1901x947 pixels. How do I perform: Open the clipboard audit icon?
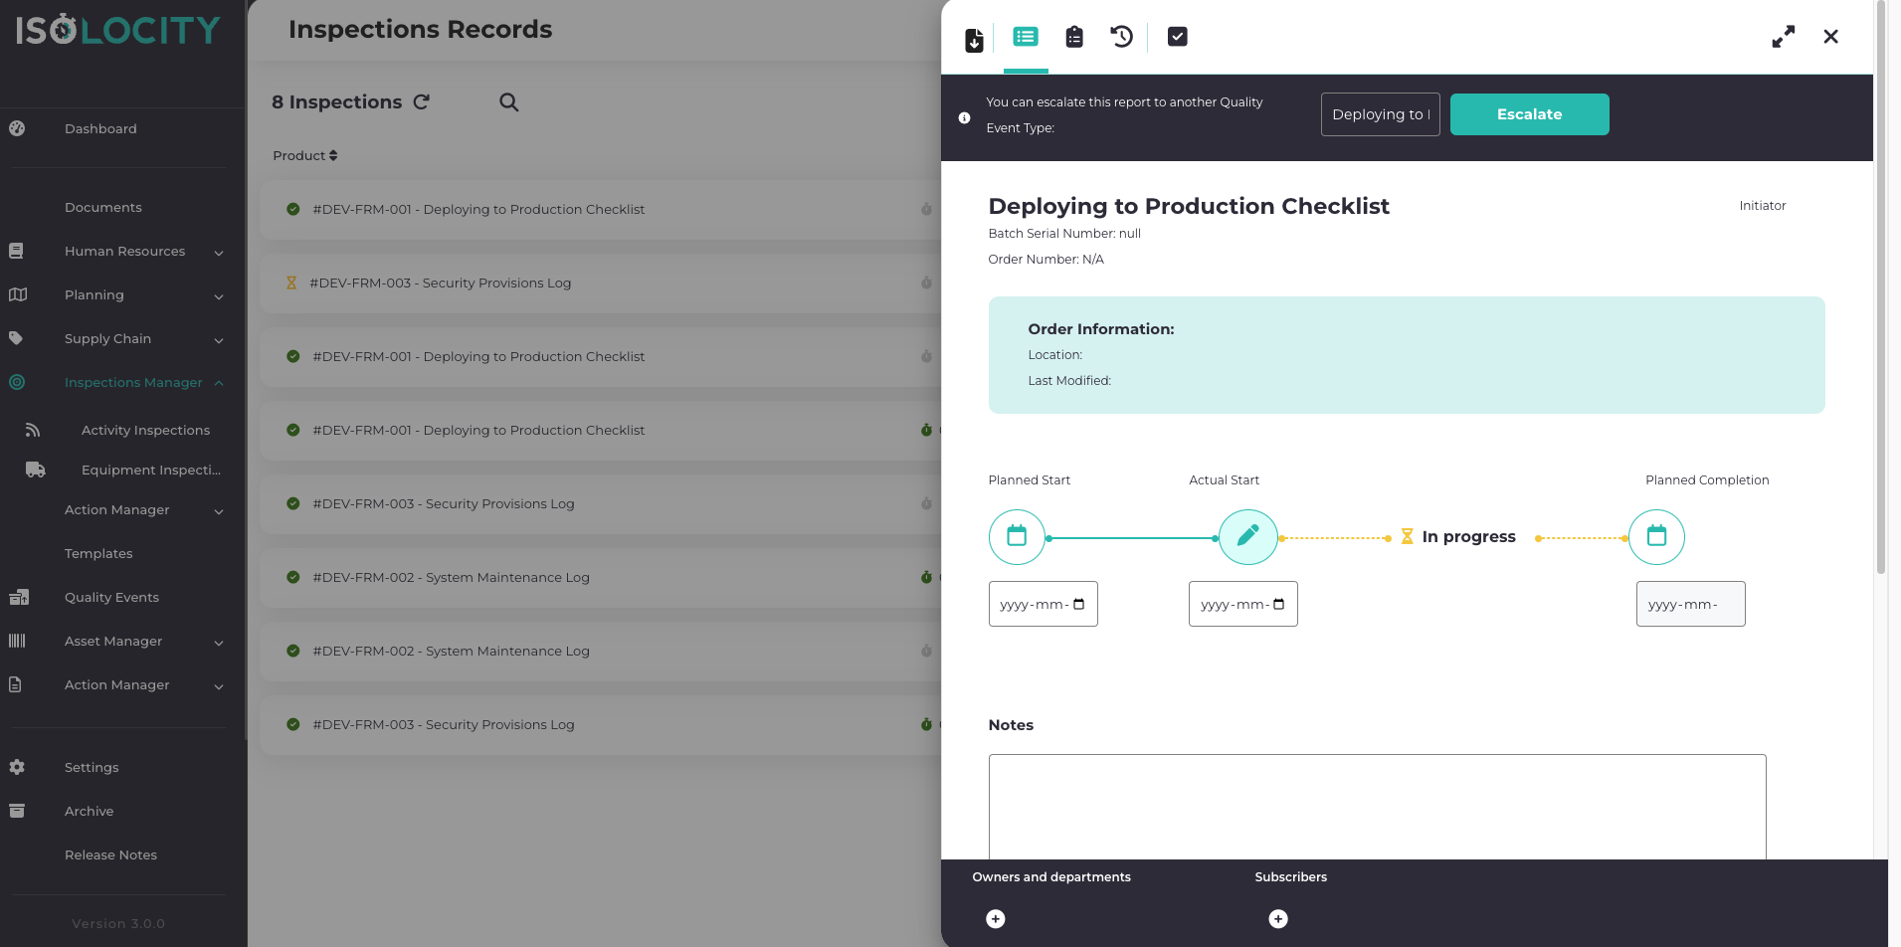pos(1073,37)
